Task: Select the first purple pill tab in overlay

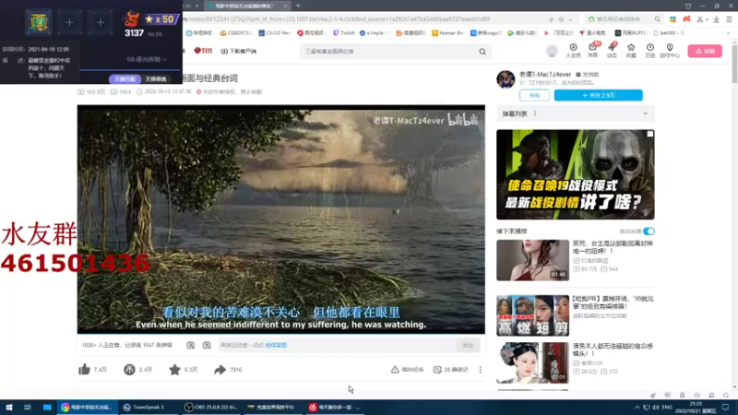Action: pyautogui.click(x=125, y=79)
